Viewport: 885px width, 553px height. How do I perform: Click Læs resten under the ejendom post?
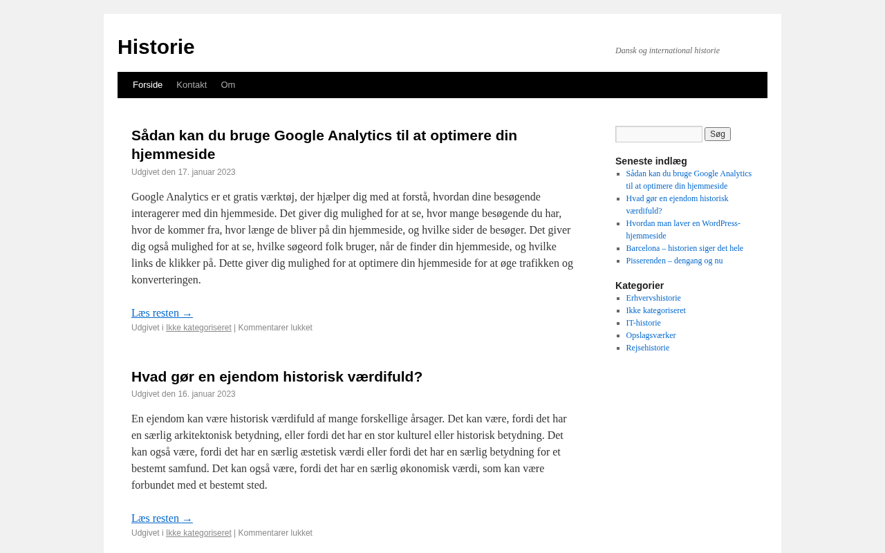coord(162,518)
